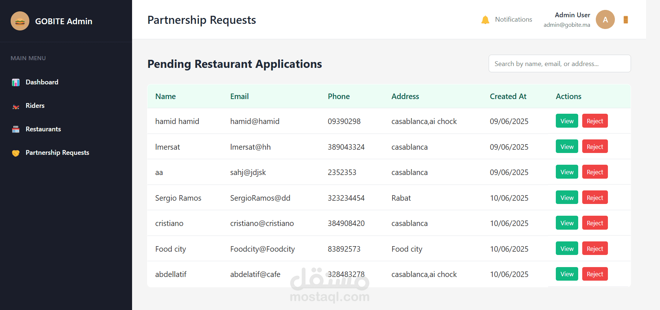Screen dimensions: 660x310
Task: View Sergio Ramos application
Action: pos(567,198)
